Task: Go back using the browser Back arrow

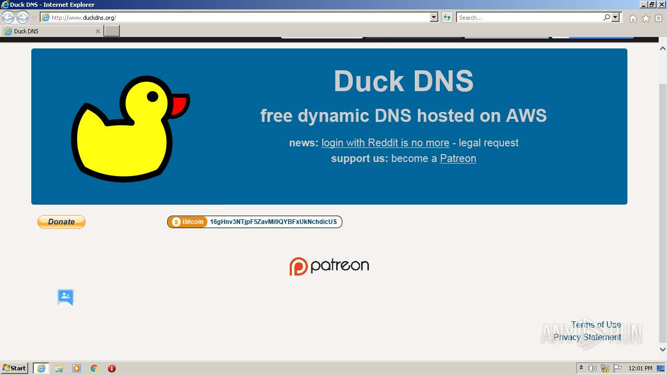Action: click(x=8, y=17)
